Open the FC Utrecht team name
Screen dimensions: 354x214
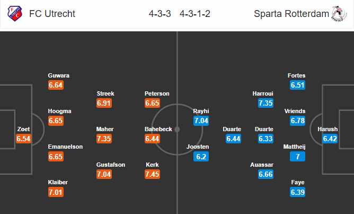click(x=52, y=14)
